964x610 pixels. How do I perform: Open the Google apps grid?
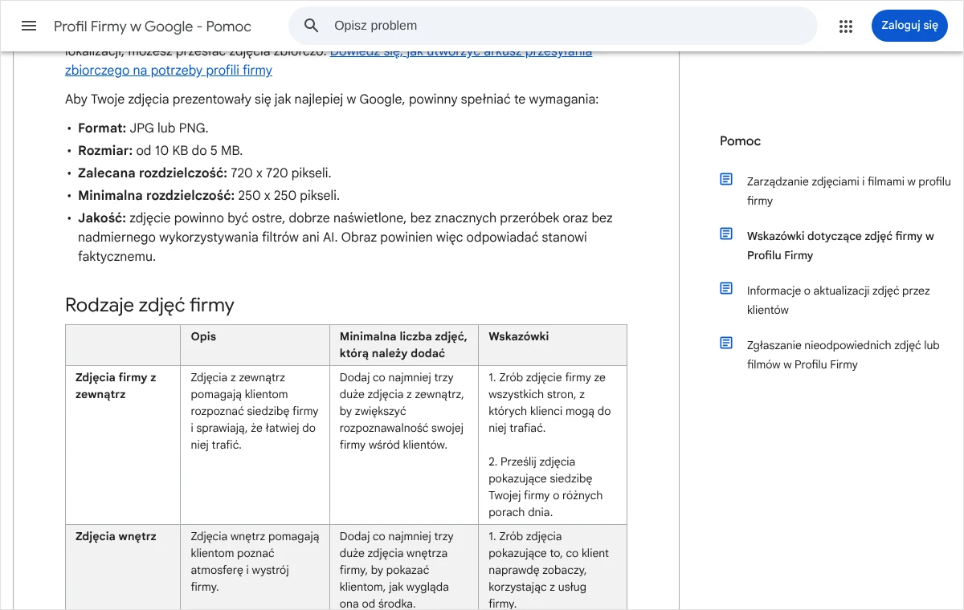click(x=845, y=26)
